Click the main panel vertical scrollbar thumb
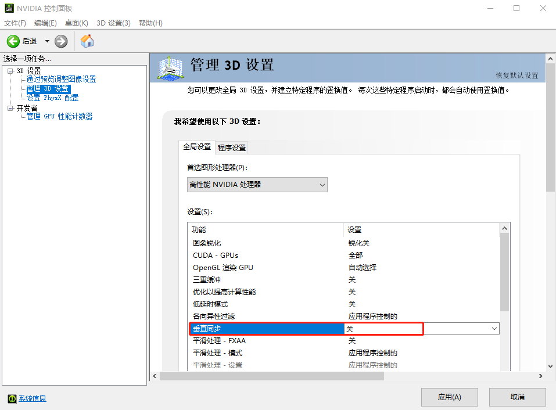Viewport: 556px width, 410px height. coord(550,128)
